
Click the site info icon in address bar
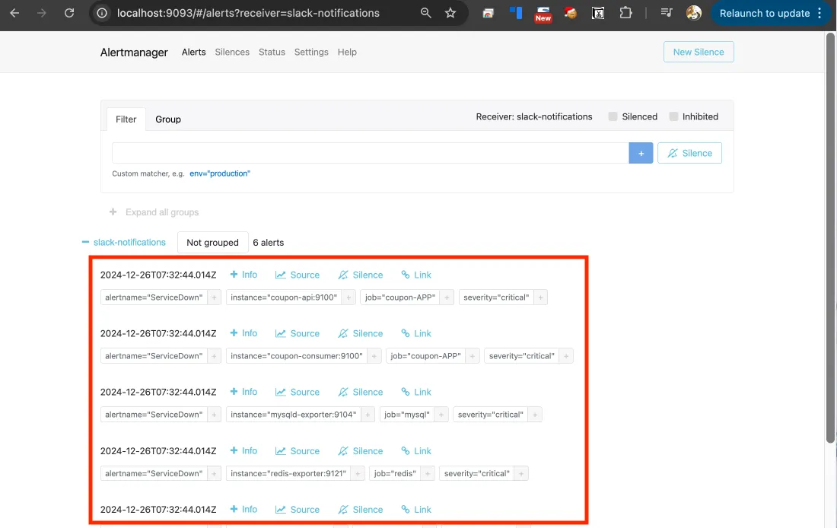101,14
